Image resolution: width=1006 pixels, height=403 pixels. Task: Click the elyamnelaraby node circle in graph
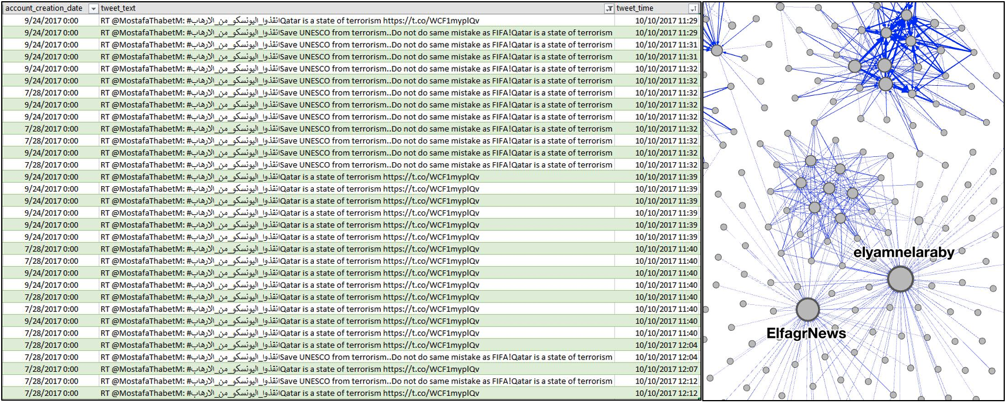click(x=900, y=279)
